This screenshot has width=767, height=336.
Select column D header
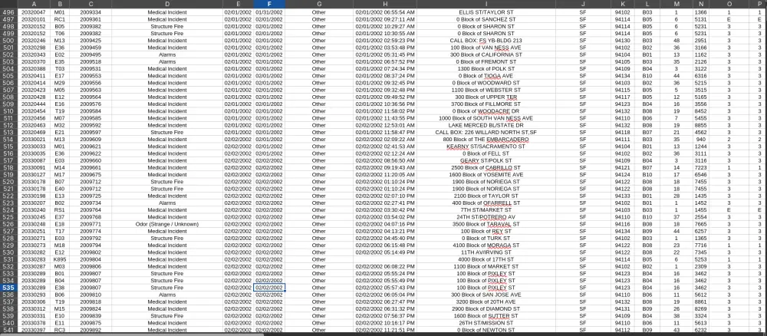[x=166, y=4]
